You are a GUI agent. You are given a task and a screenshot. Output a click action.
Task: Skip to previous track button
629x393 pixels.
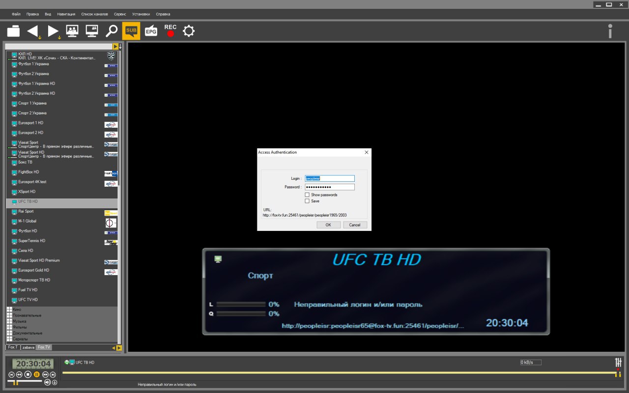11,374
